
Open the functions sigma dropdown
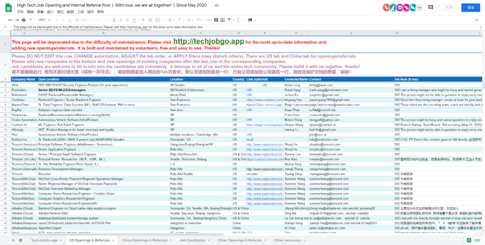click(239, 20)
